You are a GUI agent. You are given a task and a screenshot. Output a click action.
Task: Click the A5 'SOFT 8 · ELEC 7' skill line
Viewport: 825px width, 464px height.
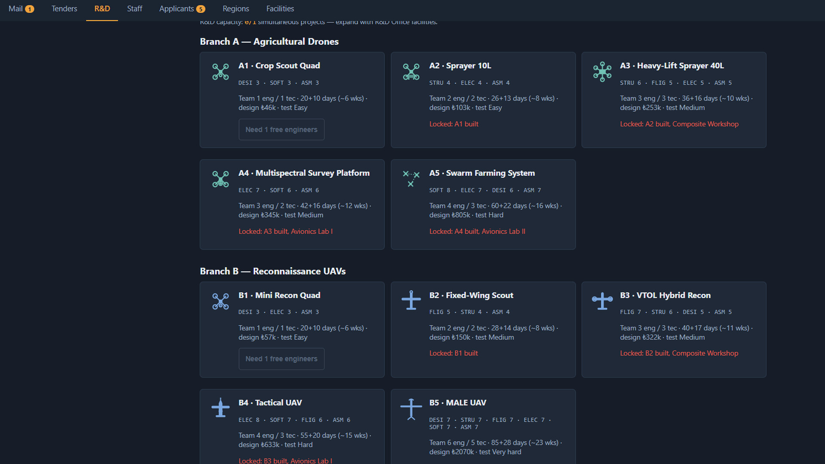coord(485,190)
